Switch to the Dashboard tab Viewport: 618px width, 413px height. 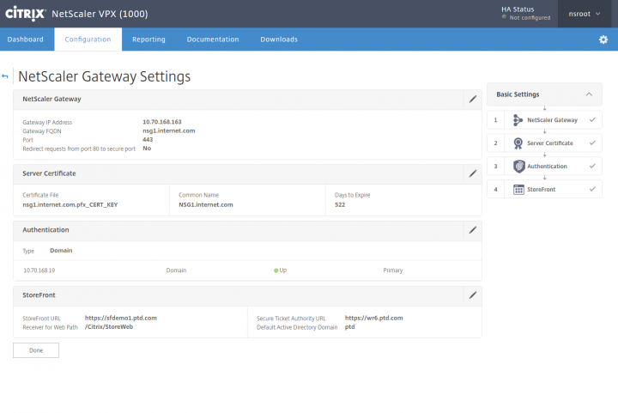tap(26, 39)
